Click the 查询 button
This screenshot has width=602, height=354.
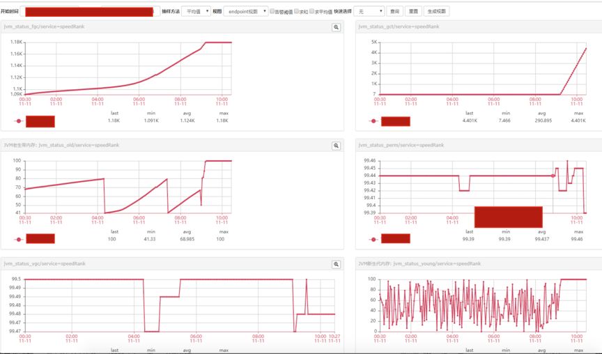click(394, 11)
